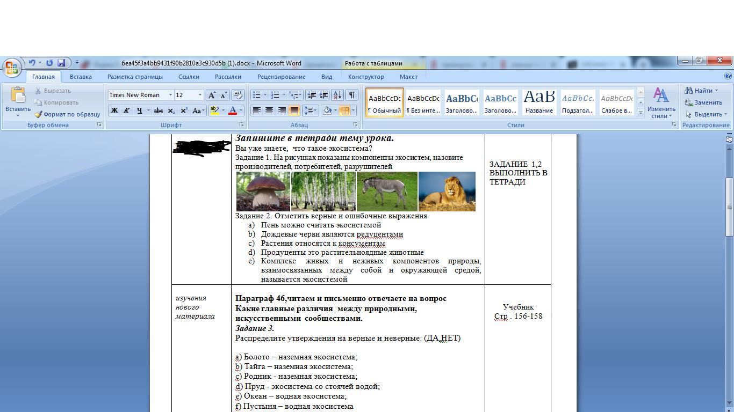Save the document with the floppy icon
The width and height of the screenshot is (734, 412).
tap(61, 63)
